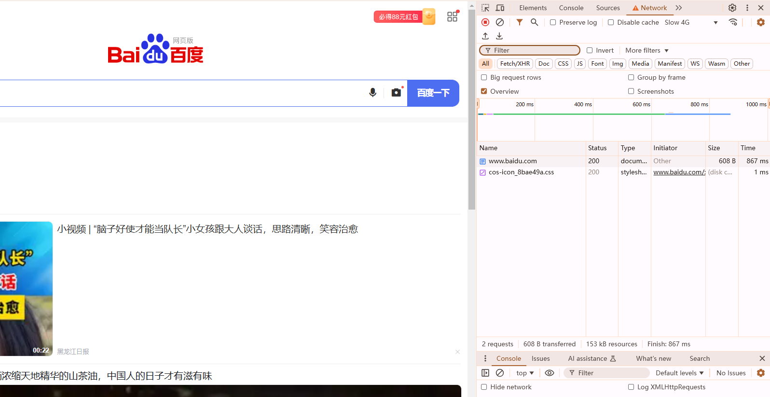Image resolution: width=770 pixels, height=397 pixels.
Task: Open Default levels dropdown
Action: [x=680, y=373]
